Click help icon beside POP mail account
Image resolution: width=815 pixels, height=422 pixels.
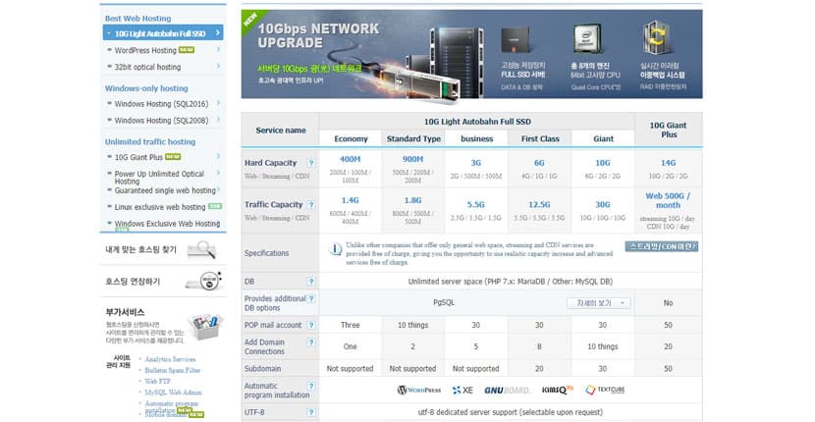point(311,326)
